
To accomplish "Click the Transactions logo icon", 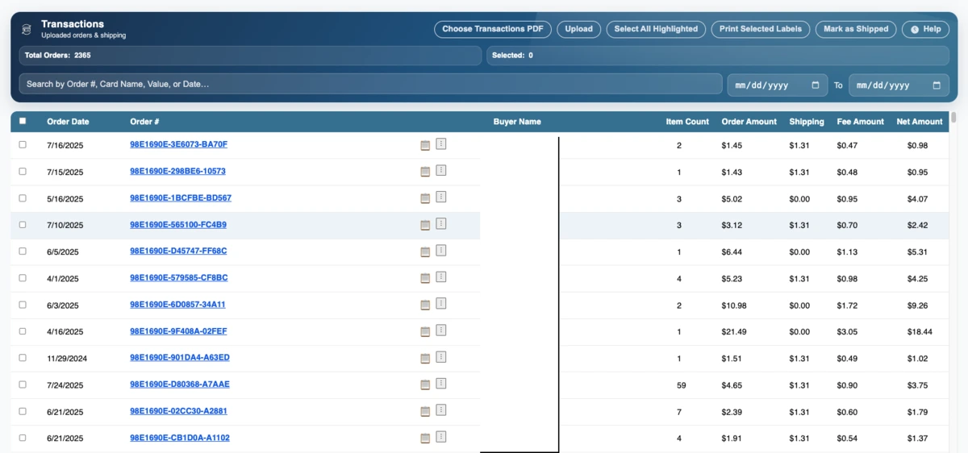I will click(27, 29).
